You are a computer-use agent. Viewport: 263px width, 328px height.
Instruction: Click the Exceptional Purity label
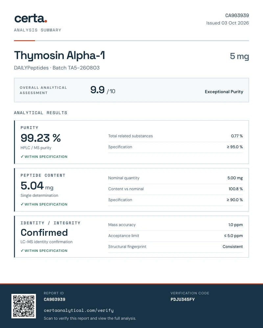coord(224,92)
